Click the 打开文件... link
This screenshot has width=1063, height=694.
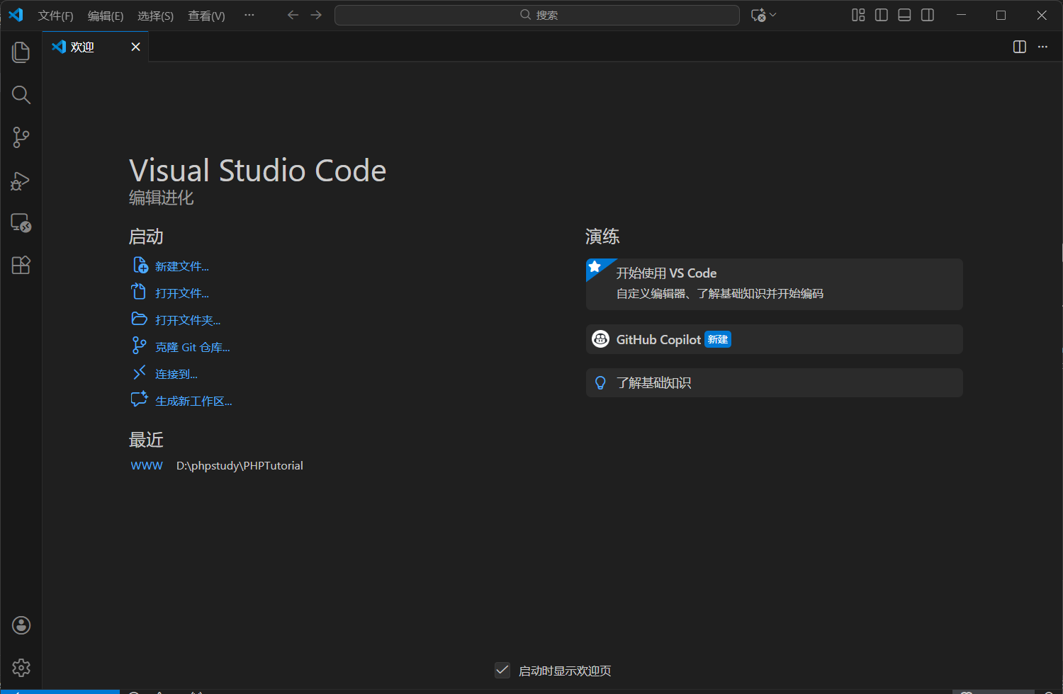182,293
